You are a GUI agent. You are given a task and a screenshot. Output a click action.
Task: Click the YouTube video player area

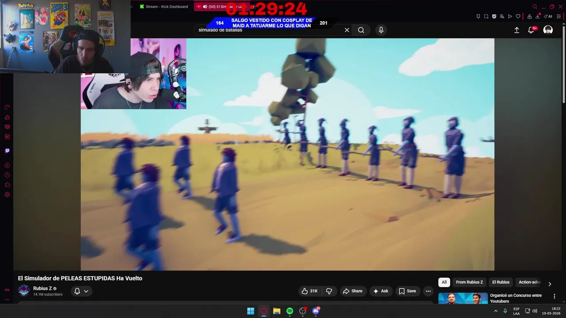287,154
